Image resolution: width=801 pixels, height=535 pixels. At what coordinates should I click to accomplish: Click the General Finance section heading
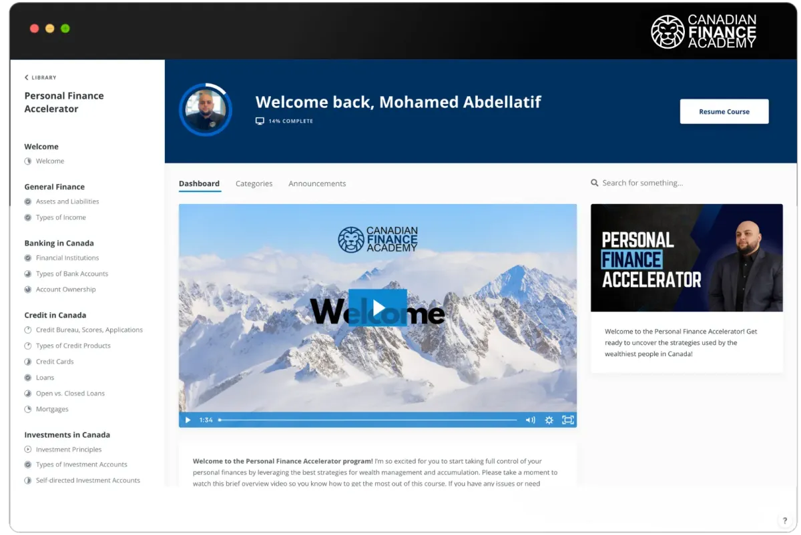(x=55, y=187)
